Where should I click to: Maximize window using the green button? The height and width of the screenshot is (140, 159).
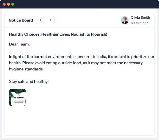coord(13,4)
